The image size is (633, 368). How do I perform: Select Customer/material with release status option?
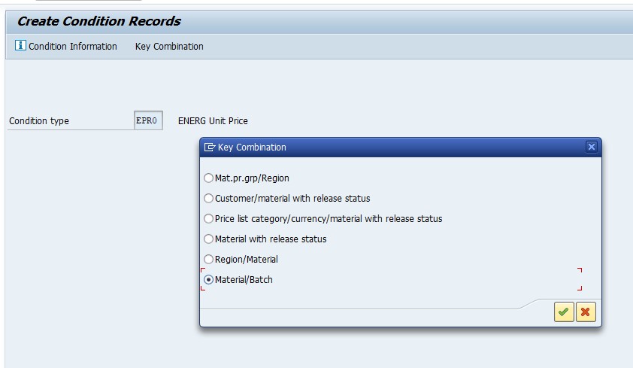[208, 199]
